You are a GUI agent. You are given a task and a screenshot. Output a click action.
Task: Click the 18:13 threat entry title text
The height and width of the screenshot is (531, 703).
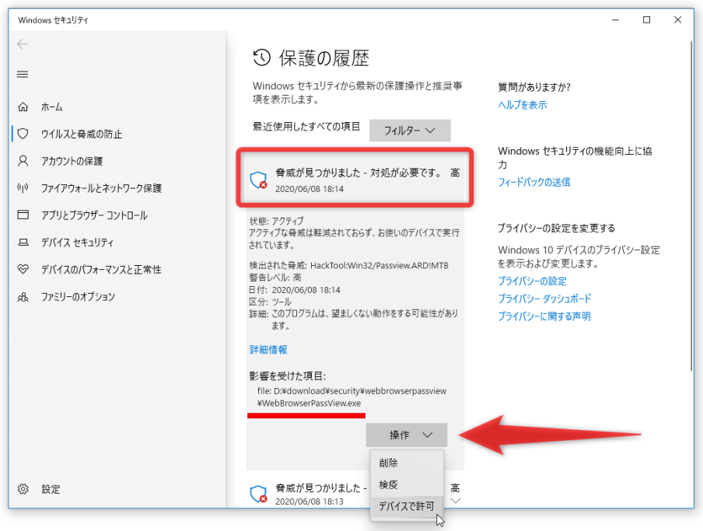coord(321,488)
